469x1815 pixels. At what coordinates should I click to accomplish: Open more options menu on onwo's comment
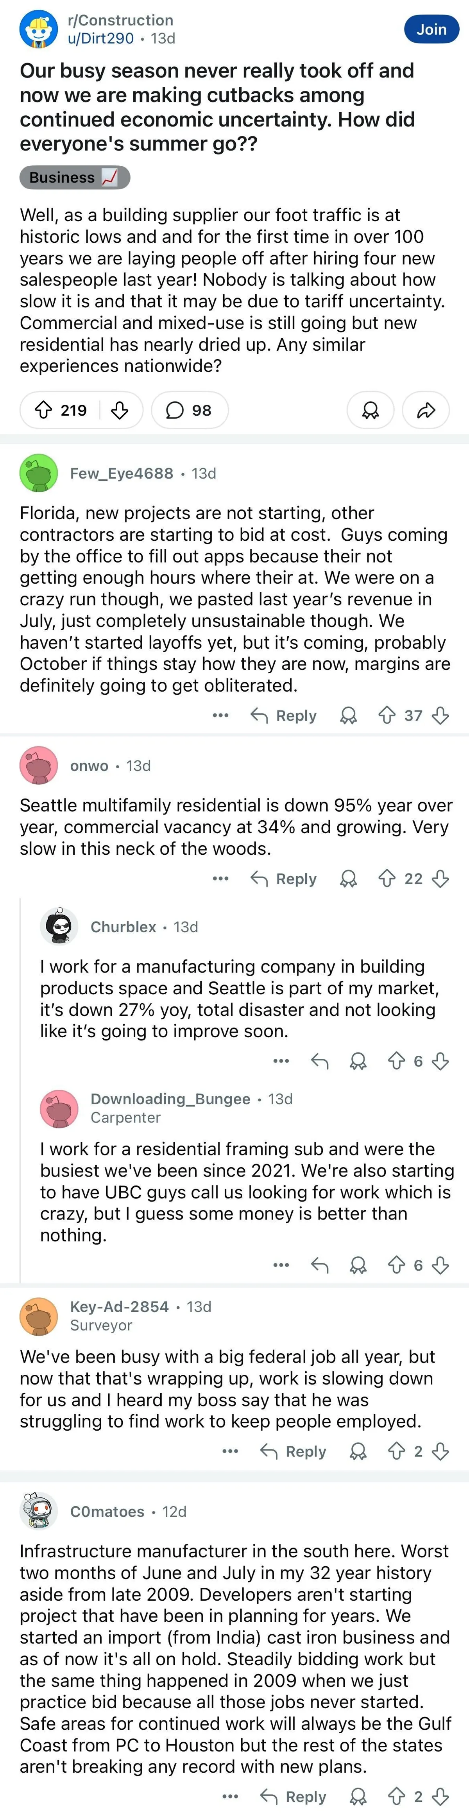(220, 879)
